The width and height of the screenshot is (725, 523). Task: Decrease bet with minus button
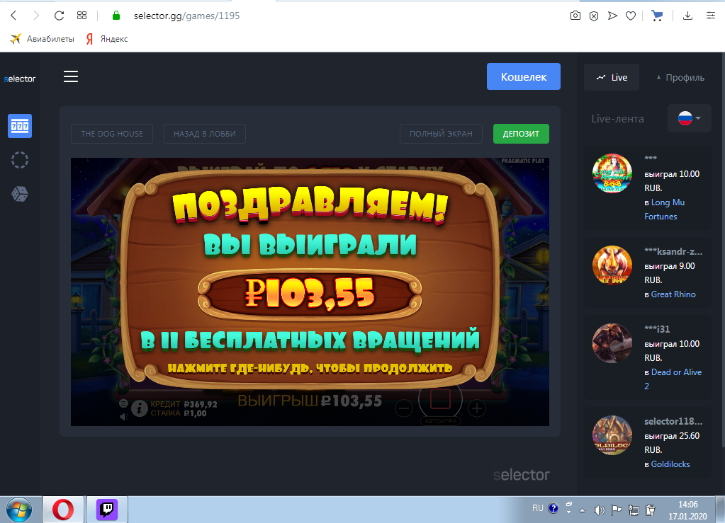(x=404, y=408)
